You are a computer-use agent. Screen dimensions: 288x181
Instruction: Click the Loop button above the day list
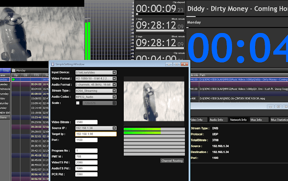coord(6,70)
